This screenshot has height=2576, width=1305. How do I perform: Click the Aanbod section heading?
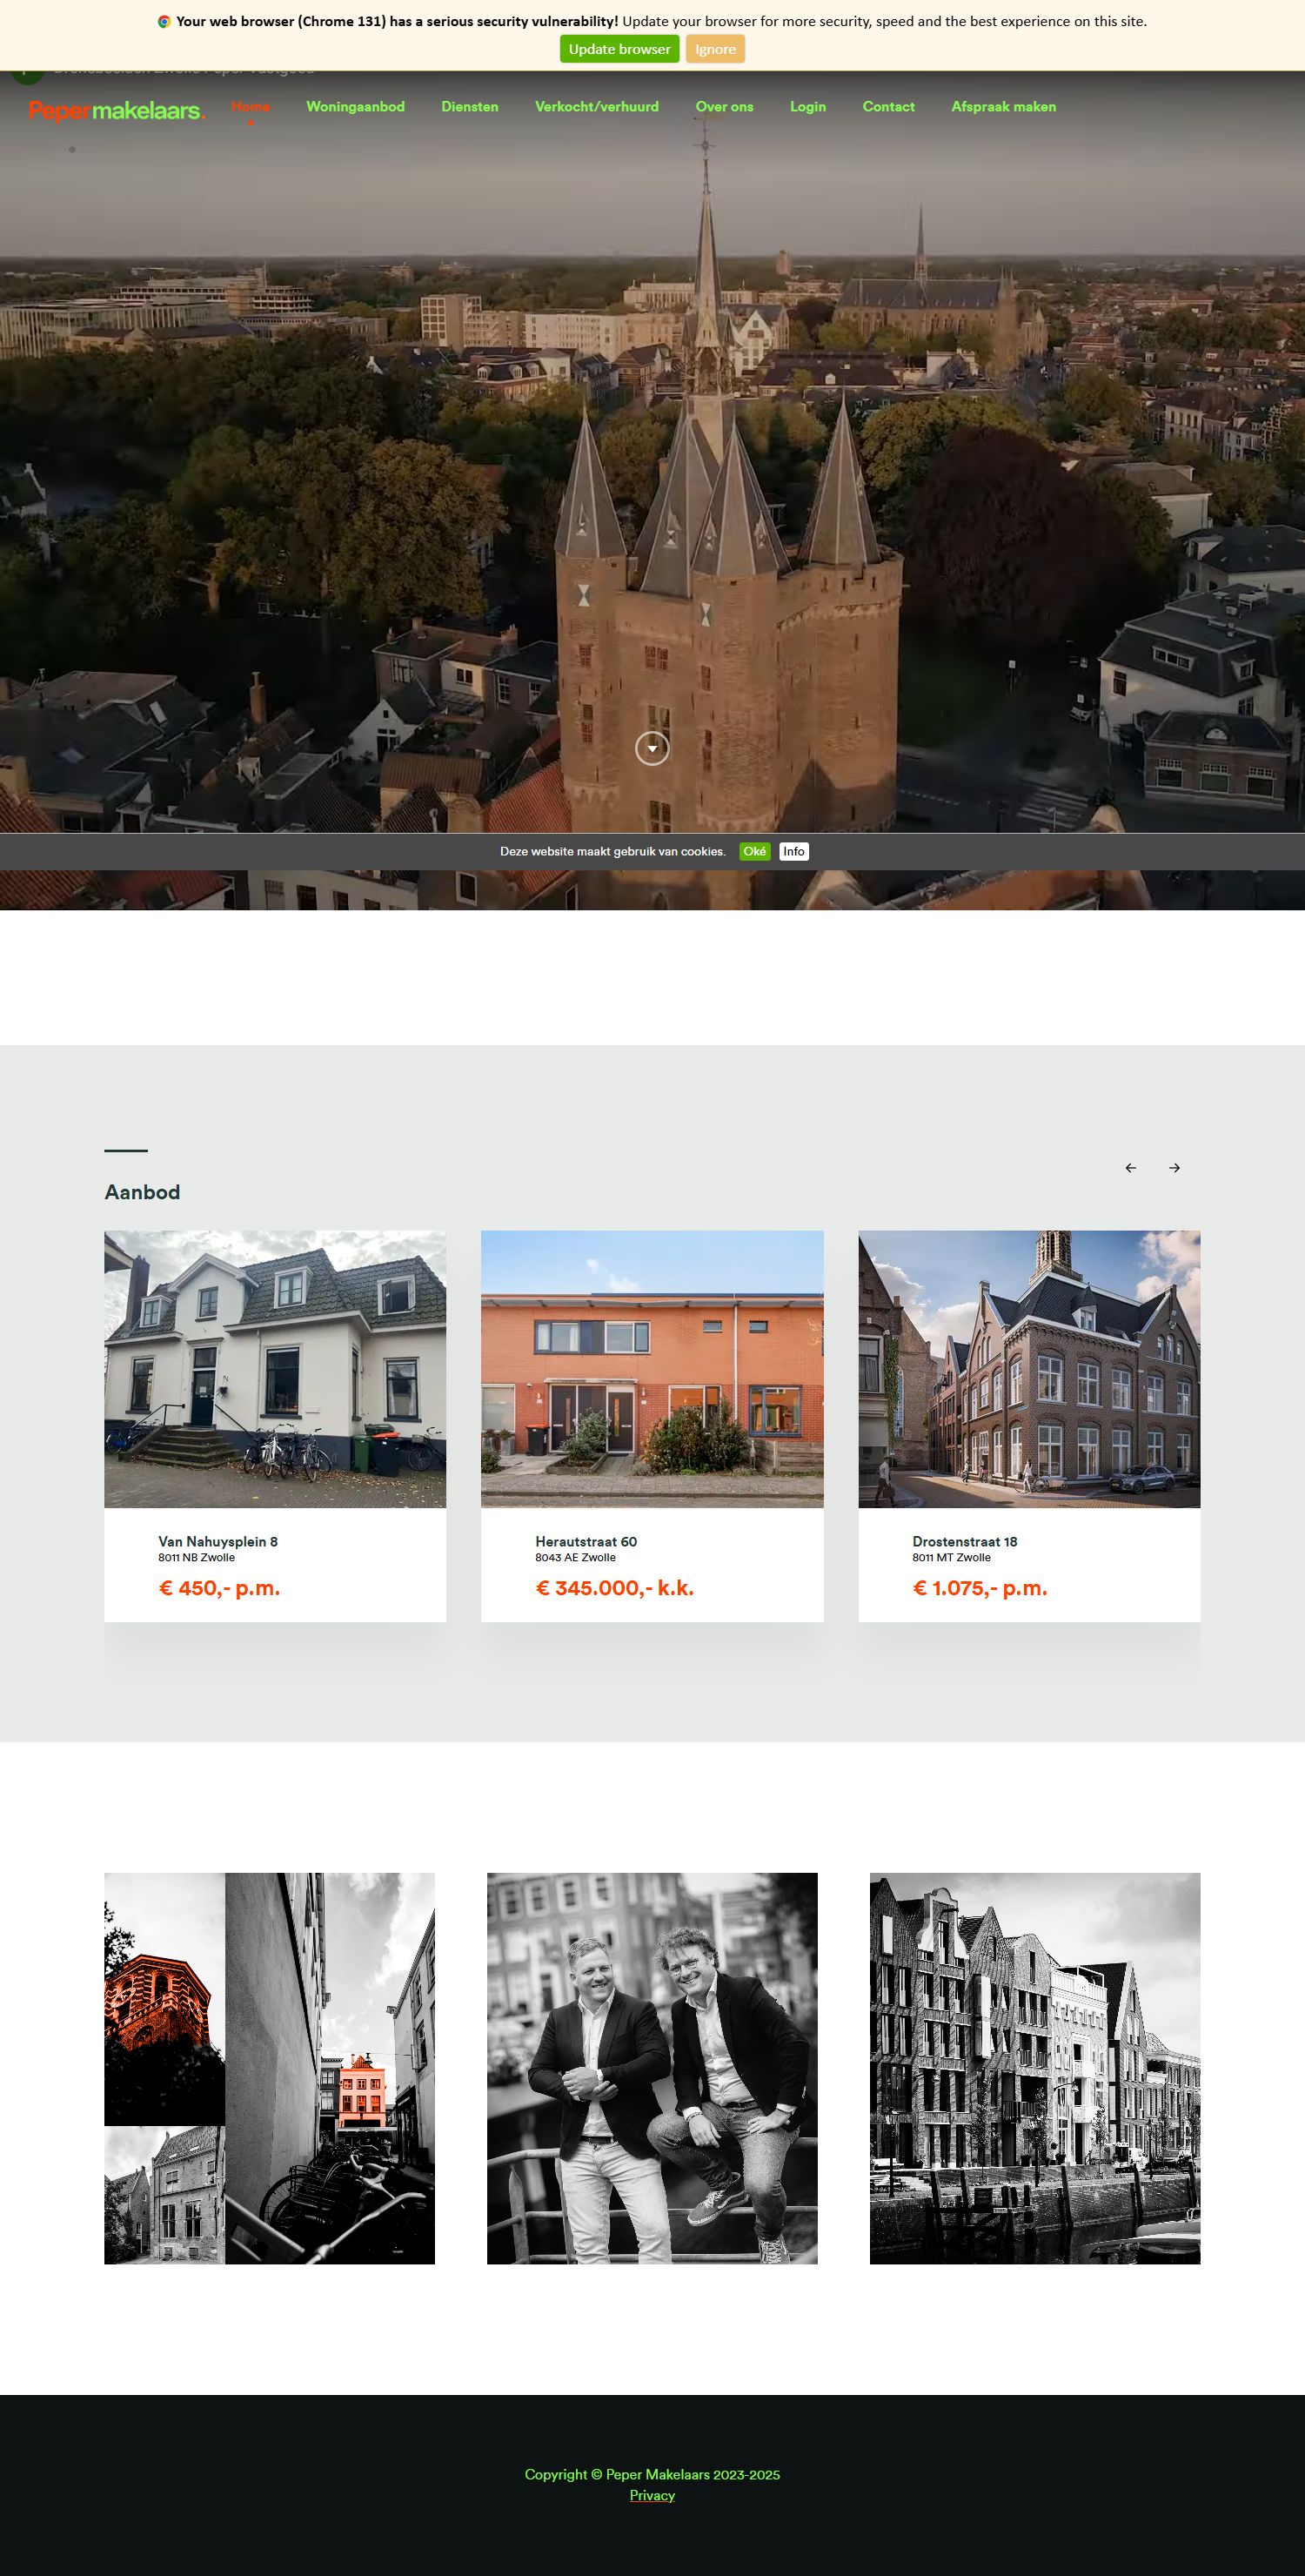click(x=142, y=1192)
